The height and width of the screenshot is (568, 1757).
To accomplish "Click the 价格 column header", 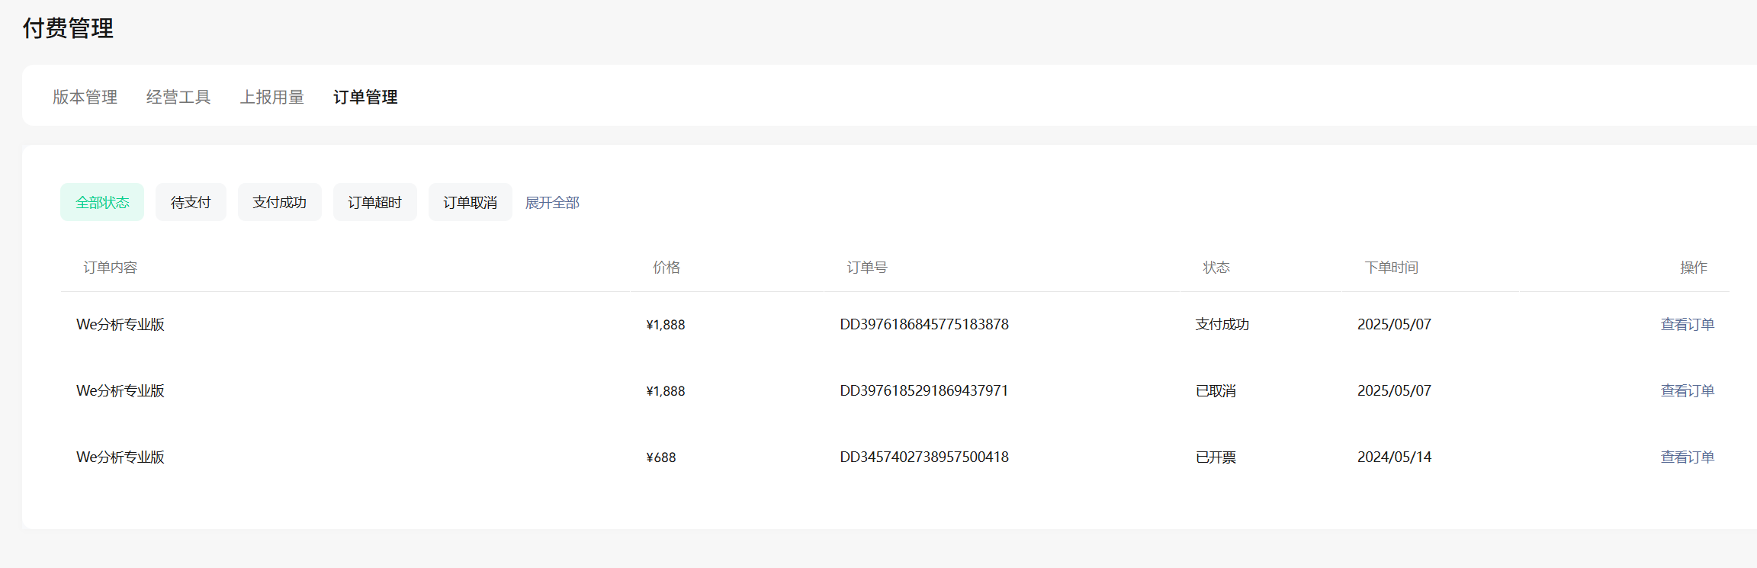I will (667, 267).
